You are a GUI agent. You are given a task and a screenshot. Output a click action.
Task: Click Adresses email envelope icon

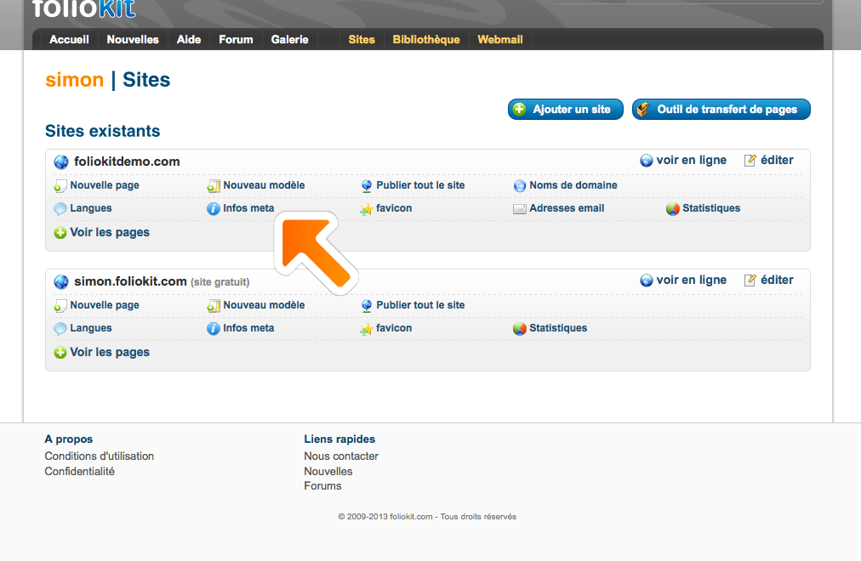(520, 209)
